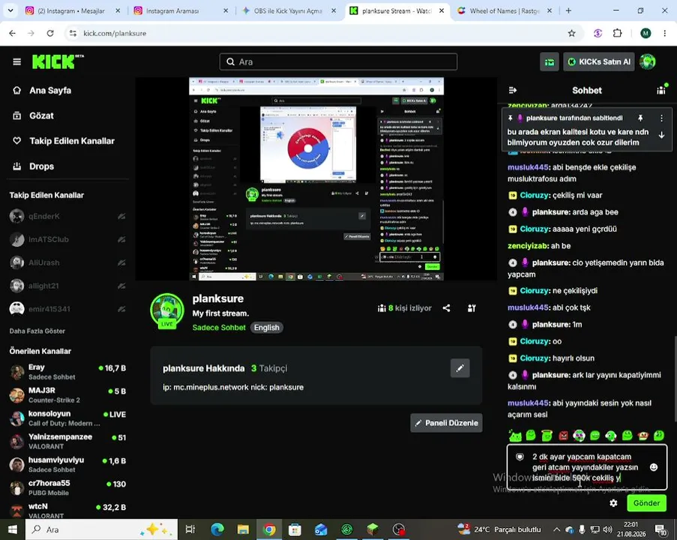Open followed channel qEnderK
677x540 pixels.
coord(67,216)
